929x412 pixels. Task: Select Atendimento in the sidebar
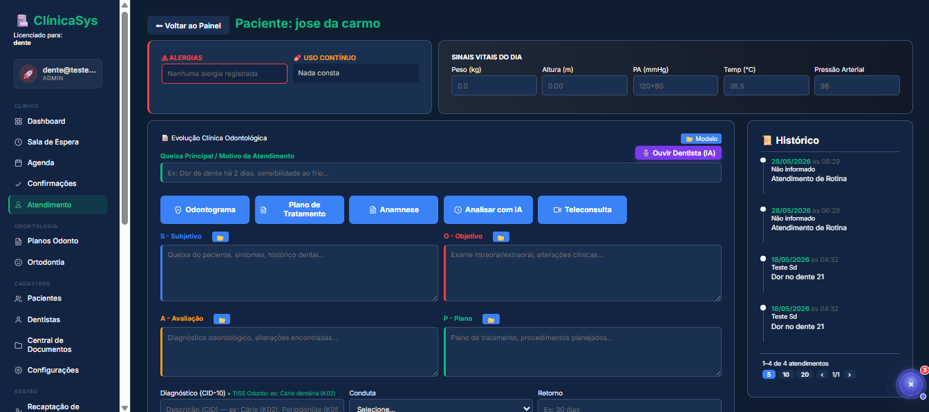(x=57, y=205)
